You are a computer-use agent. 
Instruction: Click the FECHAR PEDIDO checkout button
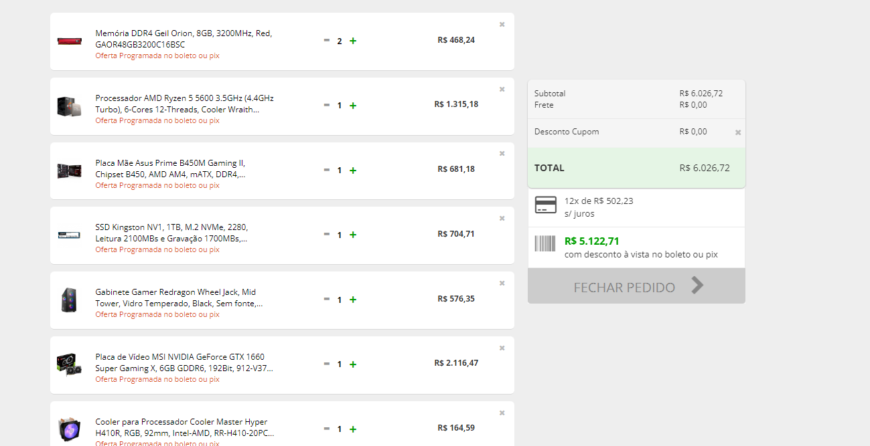pos(636,286)
